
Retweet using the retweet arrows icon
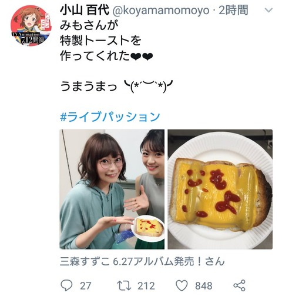(124, 285)
